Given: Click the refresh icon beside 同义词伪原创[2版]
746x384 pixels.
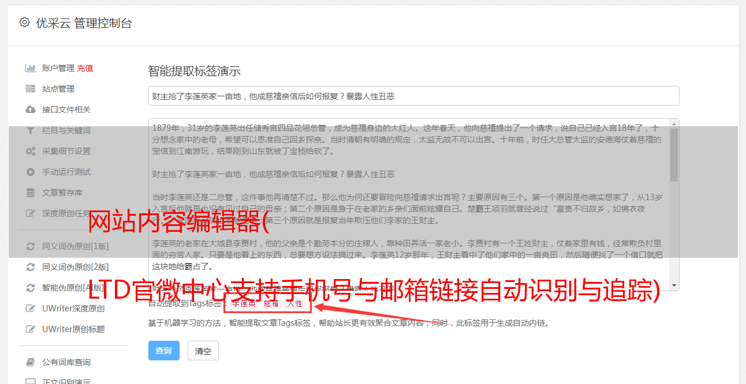Looking at the screenshot, I should 31,267.
